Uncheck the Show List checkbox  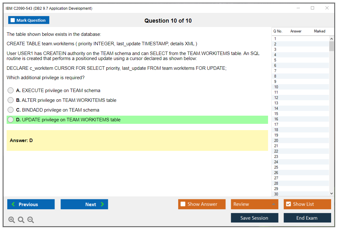click(288, 204)
